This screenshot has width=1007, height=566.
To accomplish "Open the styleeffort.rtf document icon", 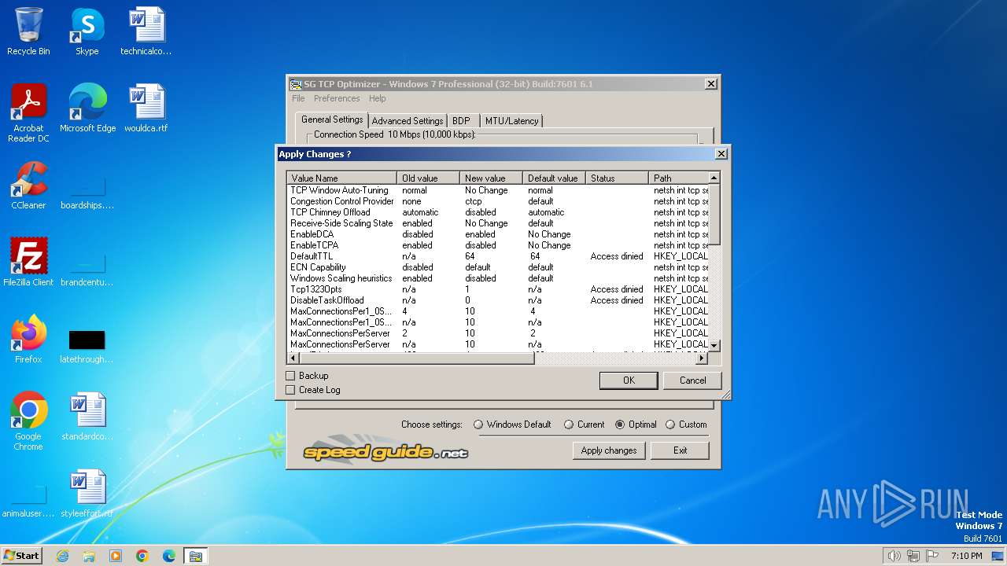I will pos(87,494).
